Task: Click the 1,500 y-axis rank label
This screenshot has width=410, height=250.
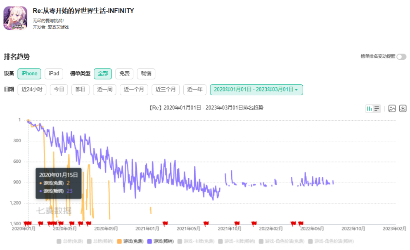Action: 15,224
